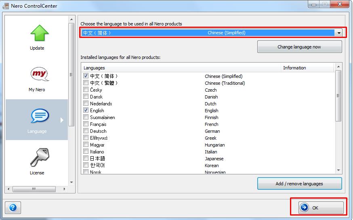Click the language list vertical scrollbar thumb
The height and width of the screenshot is (220, 353).
coord(338,96)
